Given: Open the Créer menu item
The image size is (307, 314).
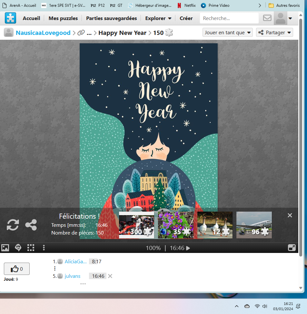Looking at the screenshot, I should pos(186,18).
